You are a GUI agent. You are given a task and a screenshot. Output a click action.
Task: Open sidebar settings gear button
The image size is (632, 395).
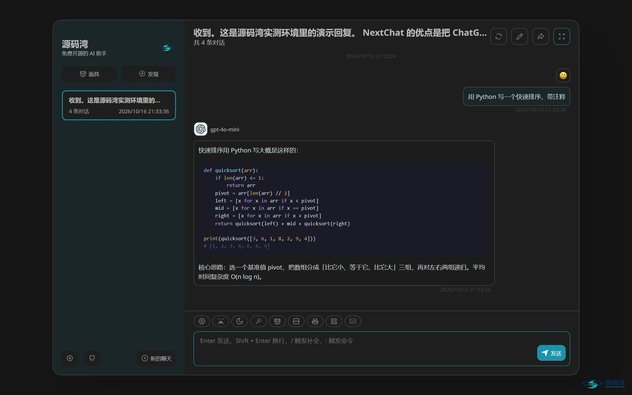(x=70, y=358)
